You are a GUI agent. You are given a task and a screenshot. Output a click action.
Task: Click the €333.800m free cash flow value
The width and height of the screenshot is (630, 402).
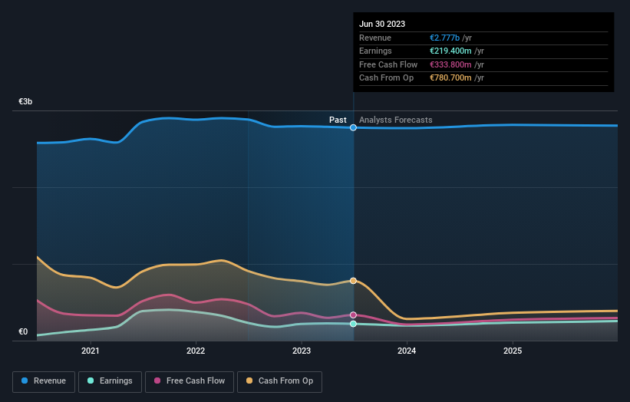point(450,64)
